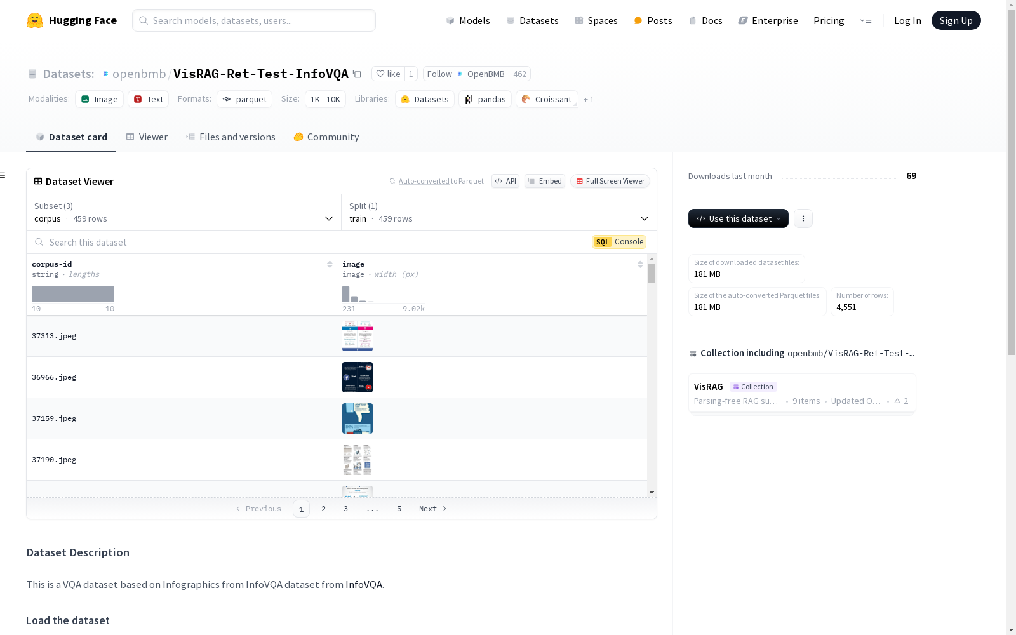This screenshot has width=1016, height=635.
Task: Switch to the Viewer tab
Action: (147, 137)
